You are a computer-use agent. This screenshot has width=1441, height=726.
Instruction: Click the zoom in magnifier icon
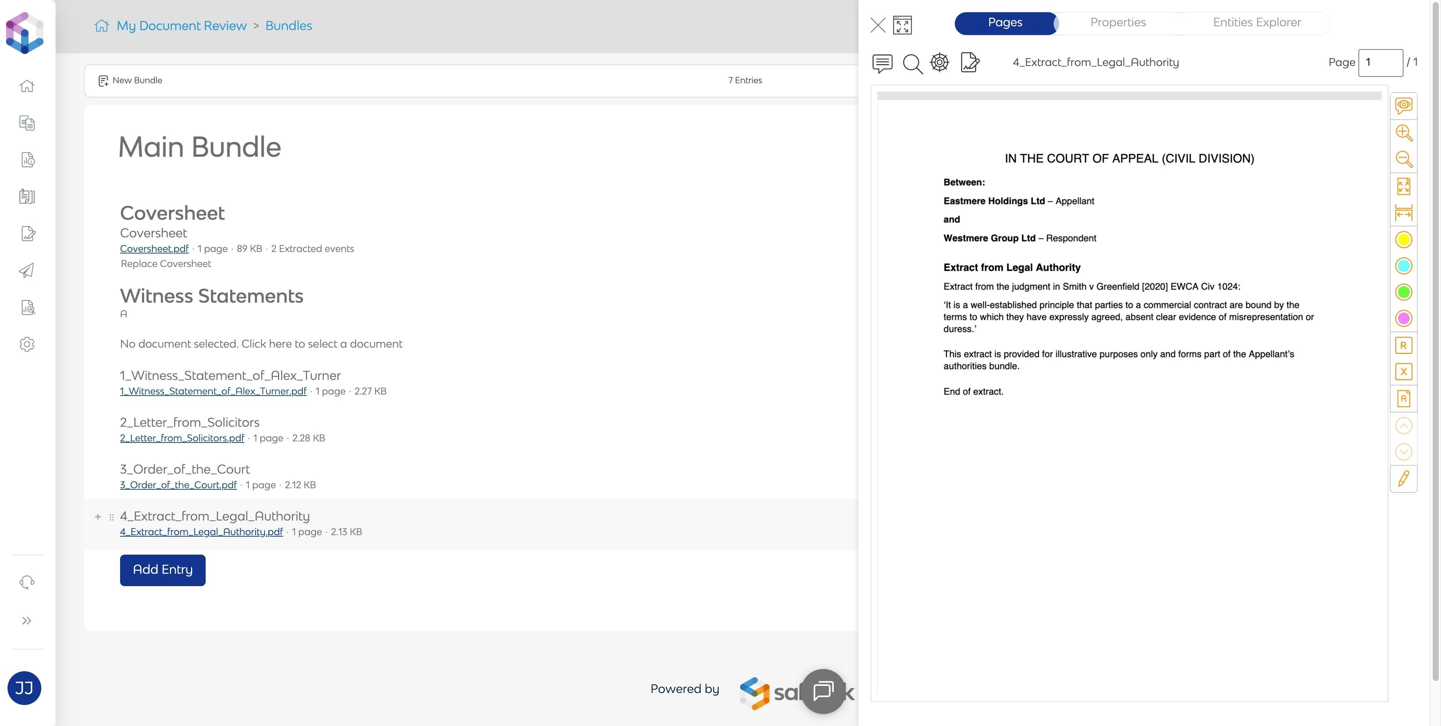tap(1403, 132)
